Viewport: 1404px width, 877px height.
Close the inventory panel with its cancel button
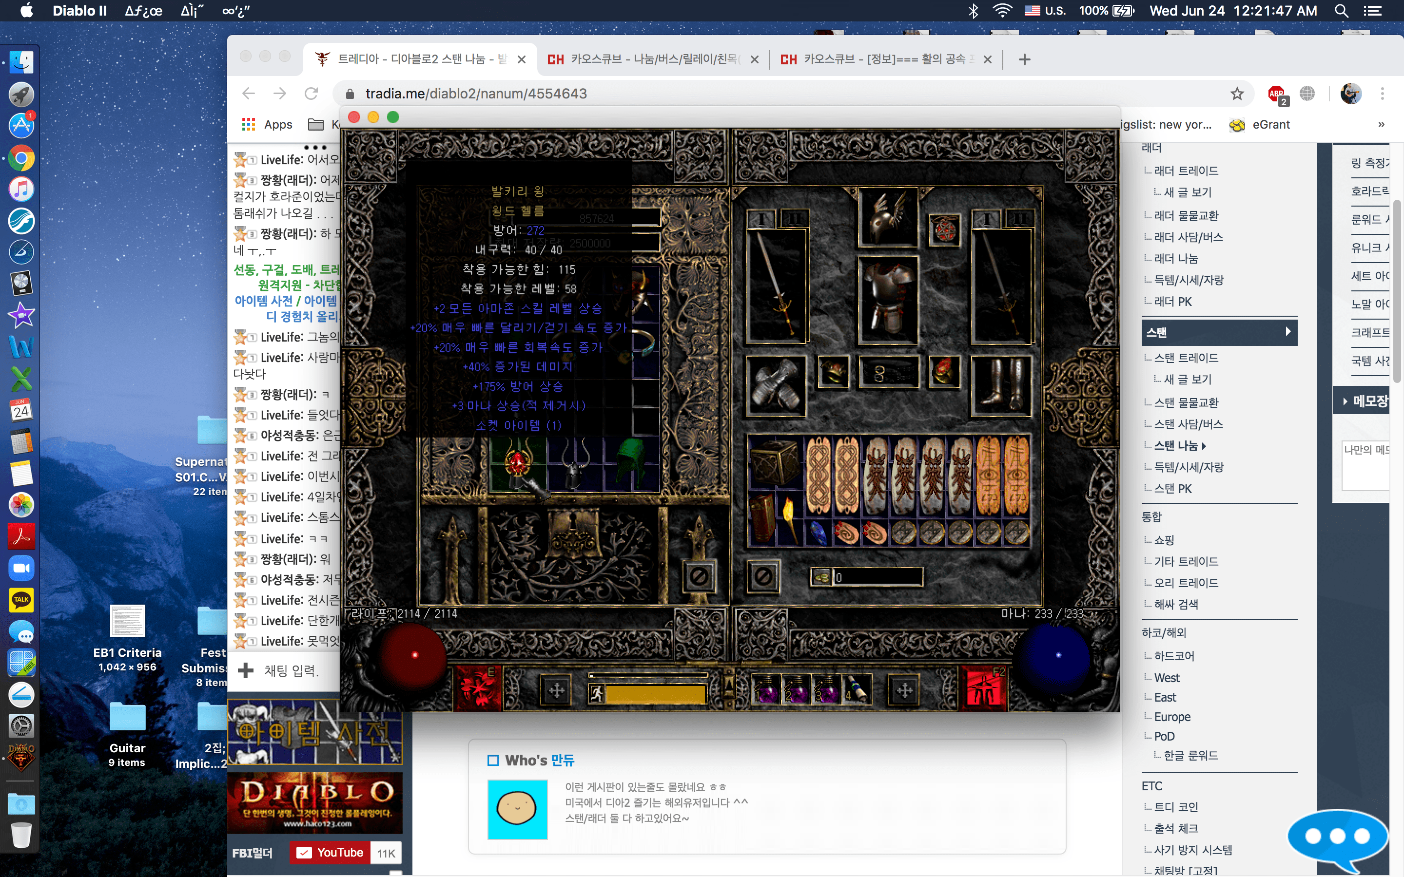[x=763, y=576]
